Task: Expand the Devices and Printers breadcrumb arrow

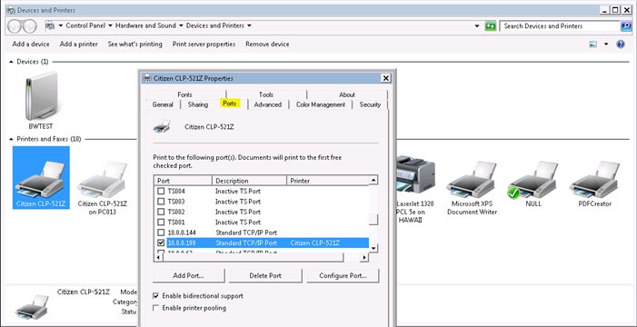Action: [249, 25]
